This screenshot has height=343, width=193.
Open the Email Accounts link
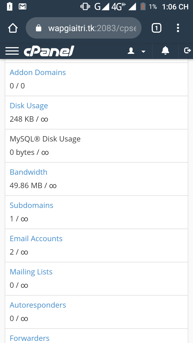(x=36, y=238)
